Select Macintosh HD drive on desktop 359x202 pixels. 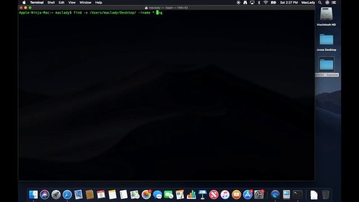(x=326, y=17)
